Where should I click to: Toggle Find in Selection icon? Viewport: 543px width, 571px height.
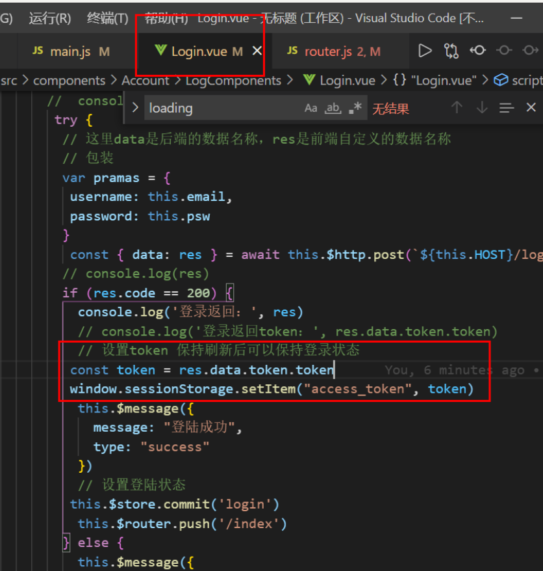[506, 108]
